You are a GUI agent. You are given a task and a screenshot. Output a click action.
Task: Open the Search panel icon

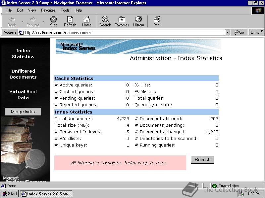105,21
